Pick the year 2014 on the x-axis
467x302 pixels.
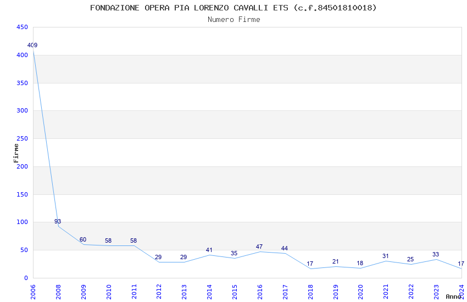(209, 292)
